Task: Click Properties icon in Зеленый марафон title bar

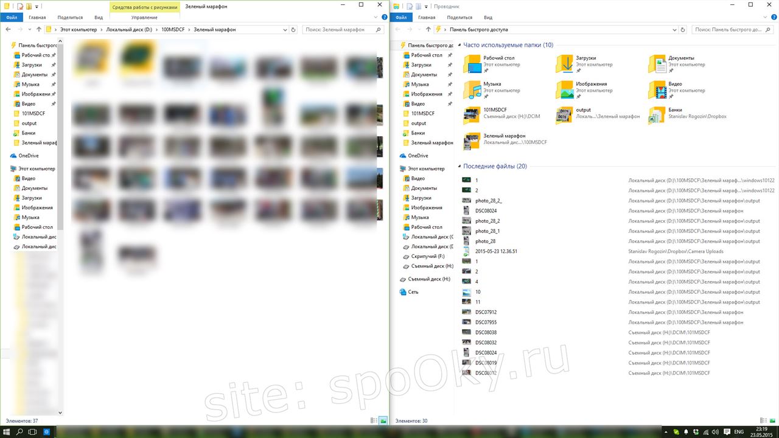Action: [20, 6]
